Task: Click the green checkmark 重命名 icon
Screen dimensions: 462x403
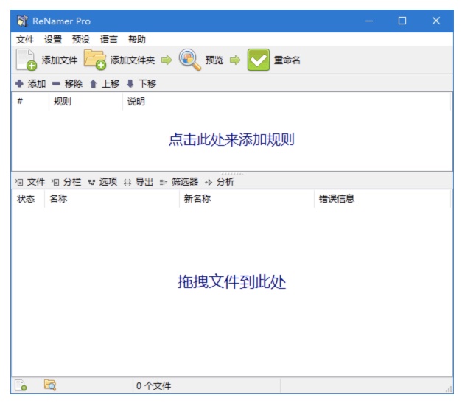Action: tap(259, 60)
